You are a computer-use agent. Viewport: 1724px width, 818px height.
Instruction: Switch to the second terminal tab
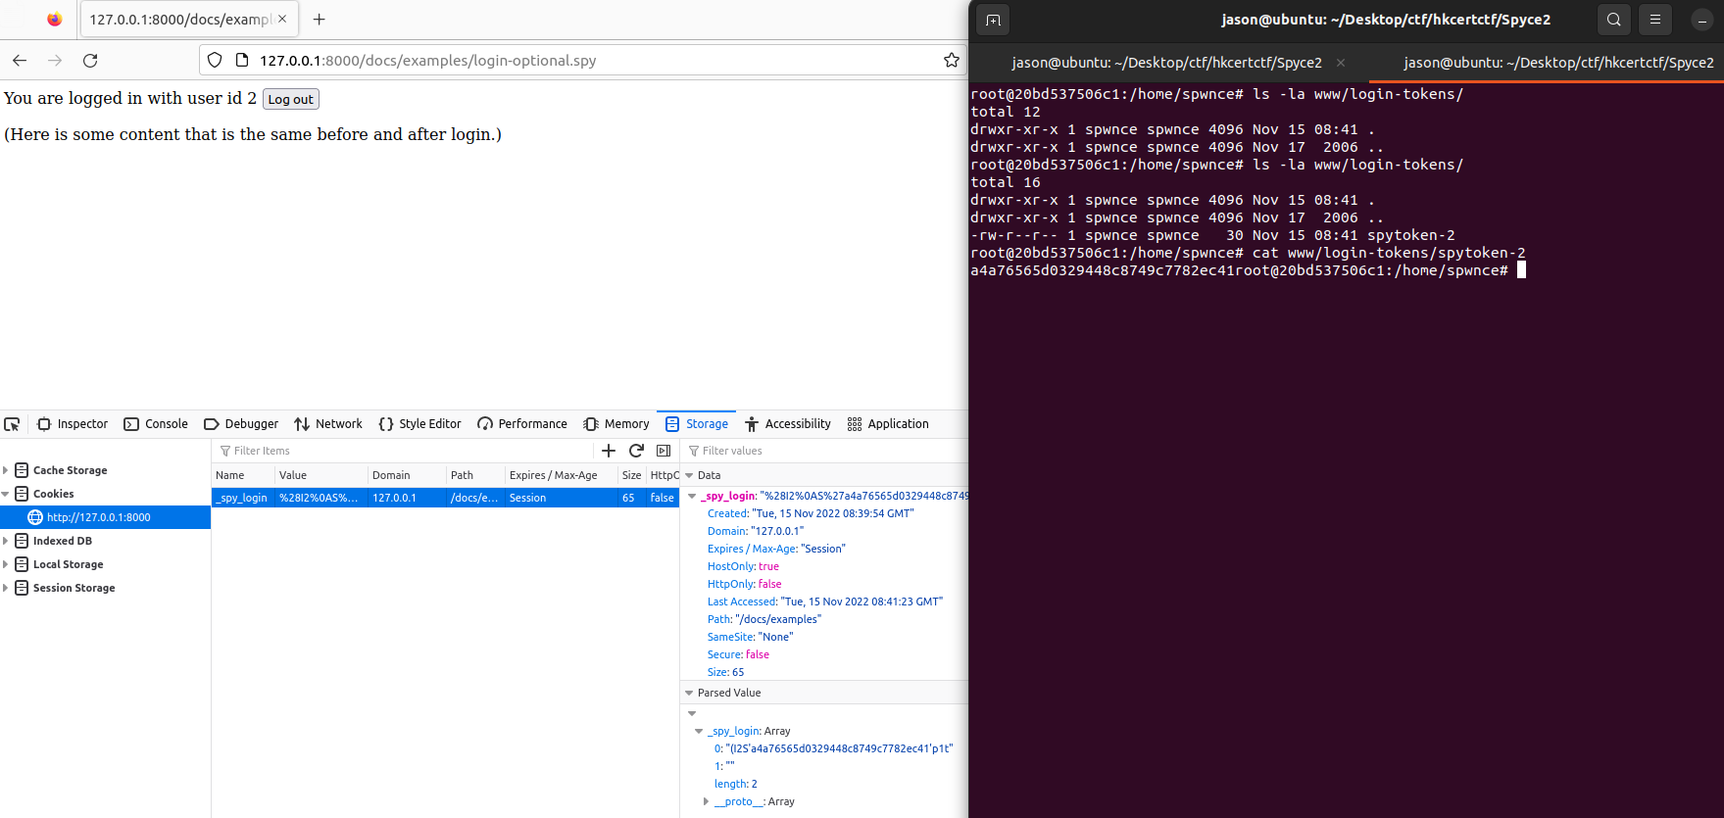click(x=1558, y=63)
